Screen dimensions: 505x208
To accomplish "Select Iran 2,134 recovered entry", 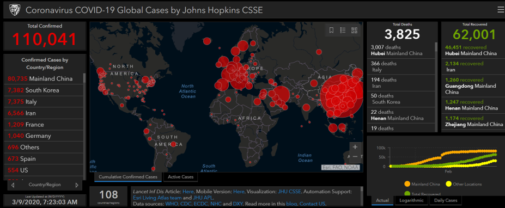I will pos(473,66).
